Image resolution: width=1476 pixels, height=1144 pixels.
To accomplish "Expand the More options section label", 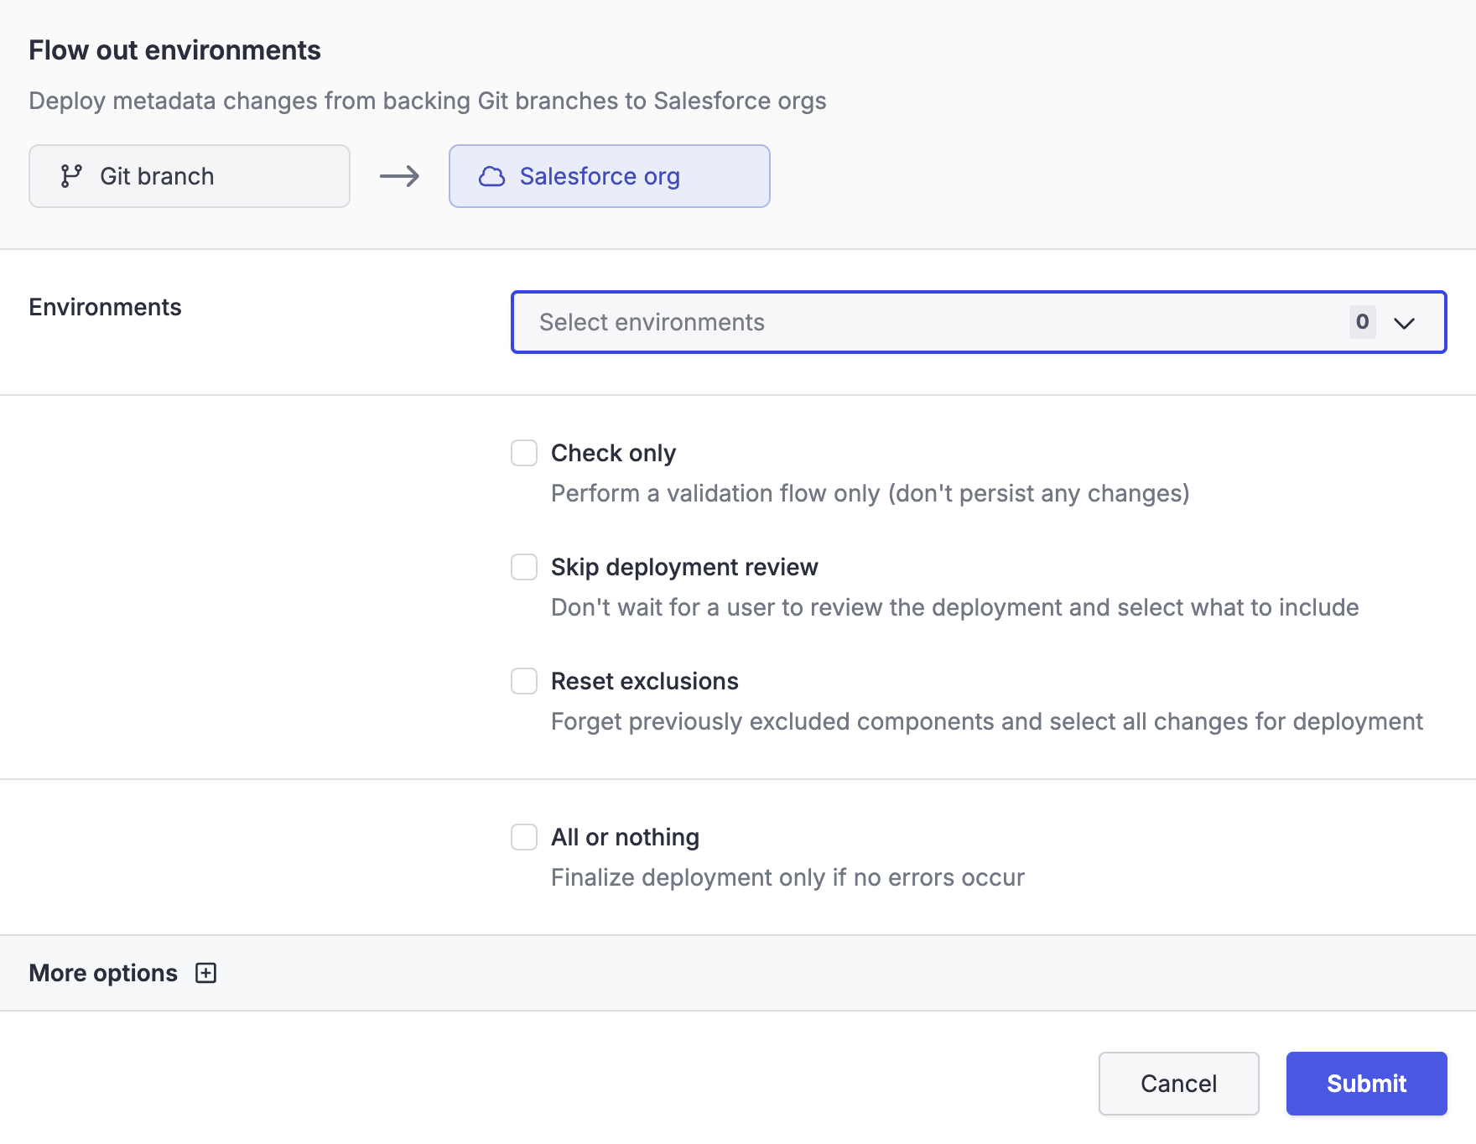I will tap(103, 973).
